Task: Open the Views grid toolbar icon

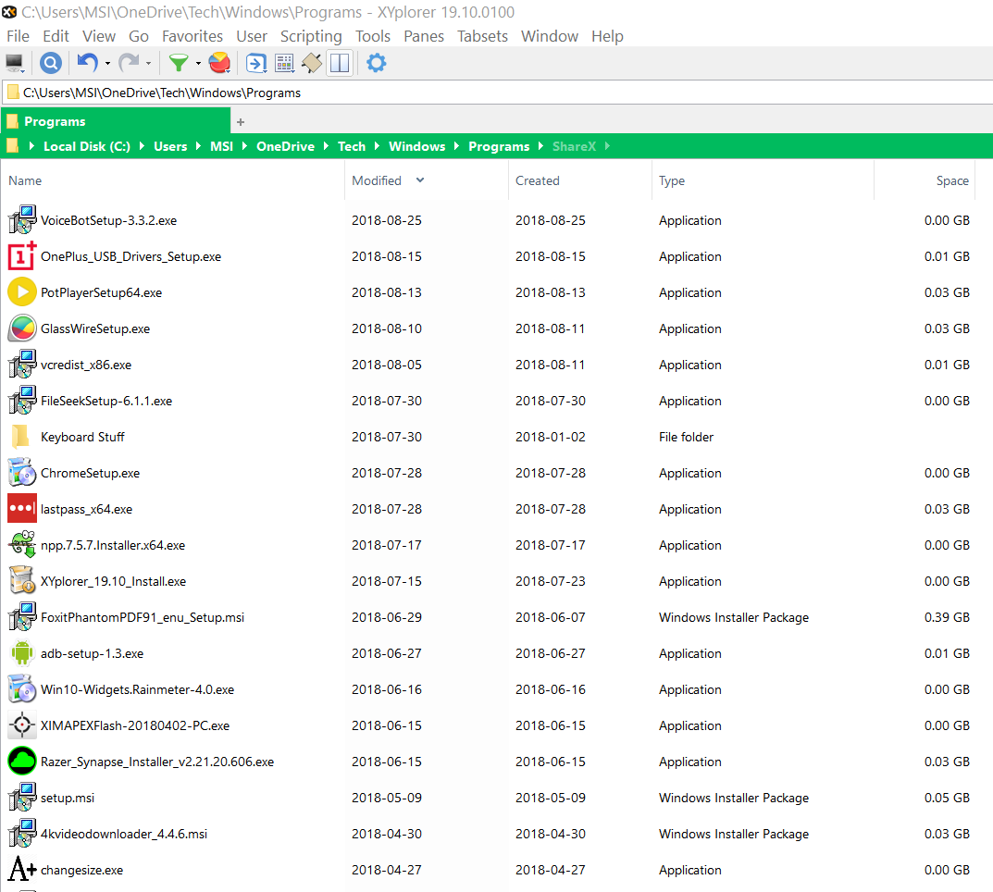Action: click(x=284, y=63)
